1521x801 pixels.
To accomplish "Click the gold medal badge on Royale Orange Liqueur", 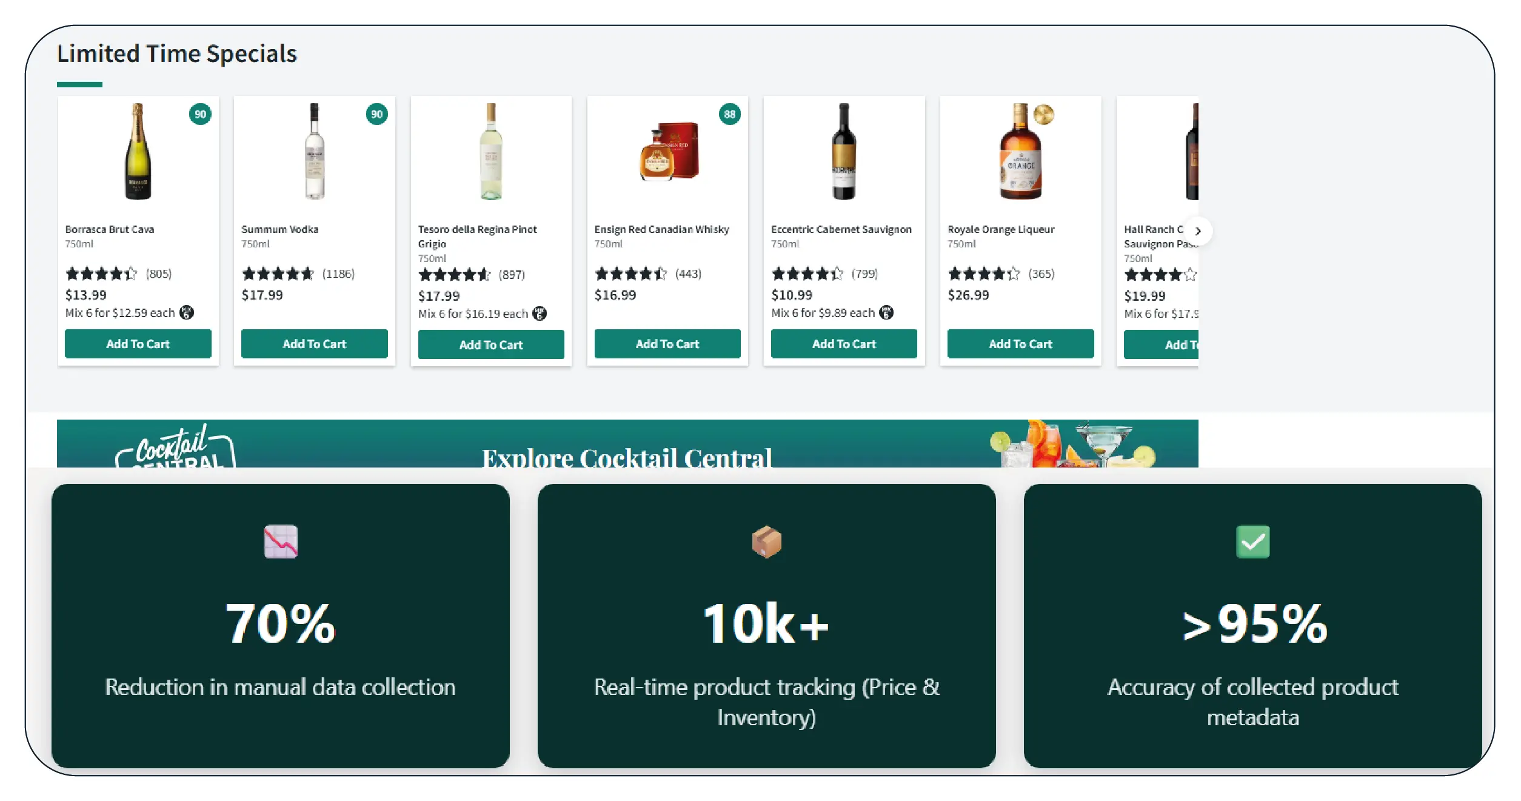I will click(1043, 114).
